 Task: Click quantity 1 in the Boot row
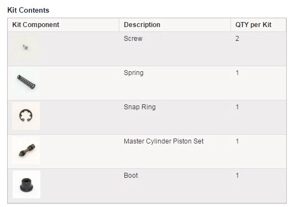[238, 176]
